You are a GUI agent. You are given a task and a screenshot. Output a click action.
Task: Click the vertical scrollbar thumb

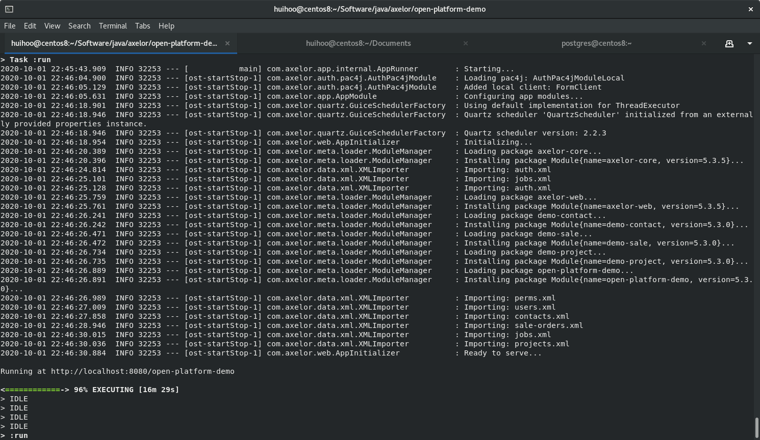[x=756, y=427]
